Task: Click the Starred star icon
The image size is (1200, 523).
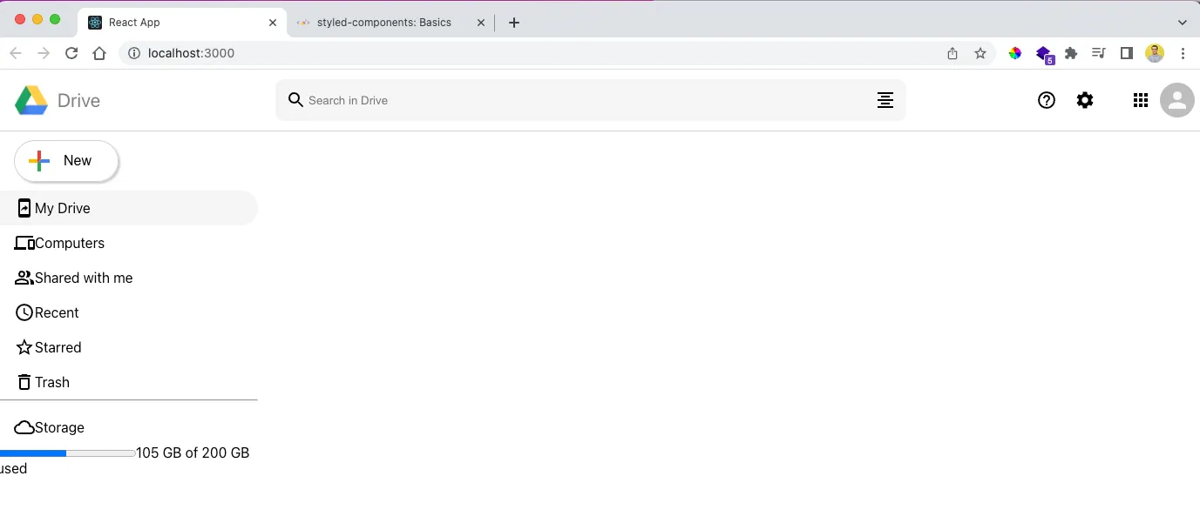Action: tap(24, 347)
